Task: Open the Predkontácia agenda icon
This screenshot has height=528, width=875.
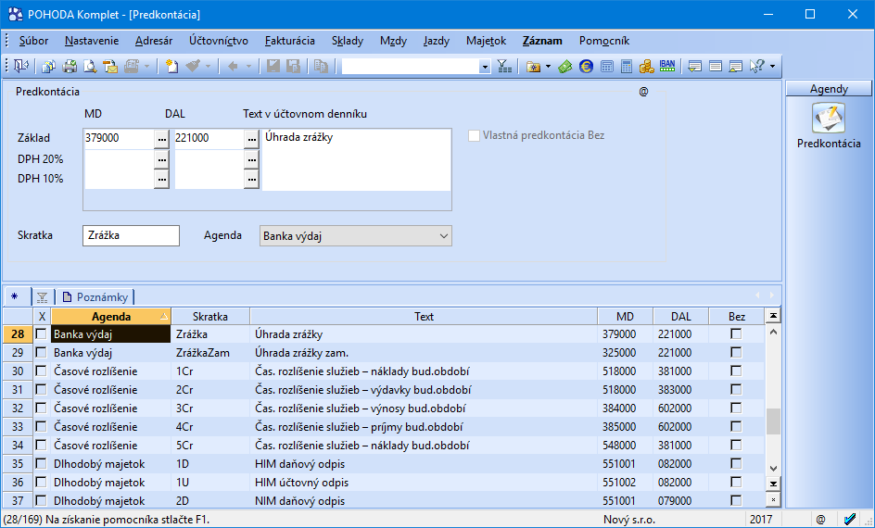Action: tap(829, 119)
